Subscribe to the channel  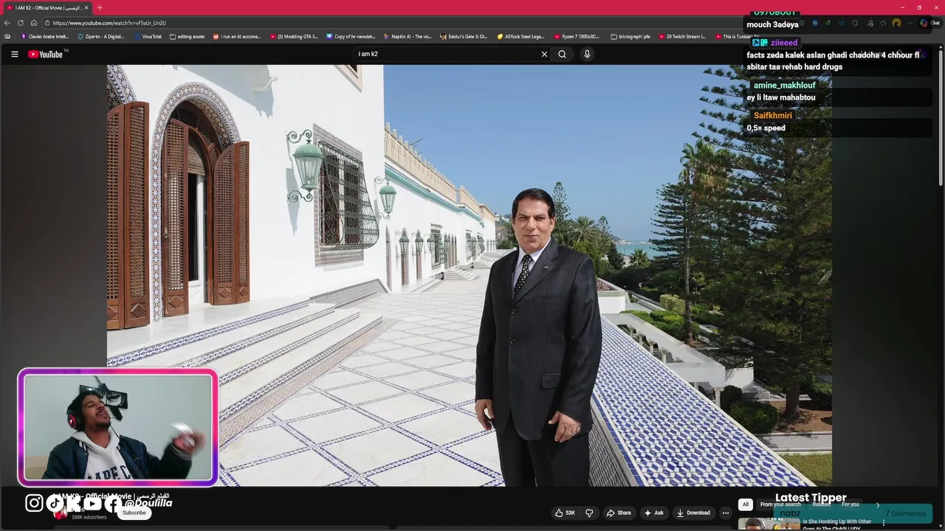point(134,513)
